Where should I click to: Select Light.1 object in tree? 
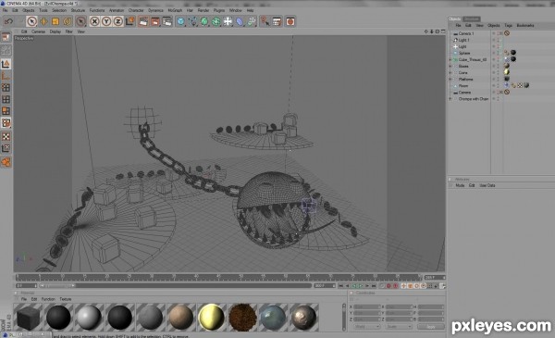point(463,40)
